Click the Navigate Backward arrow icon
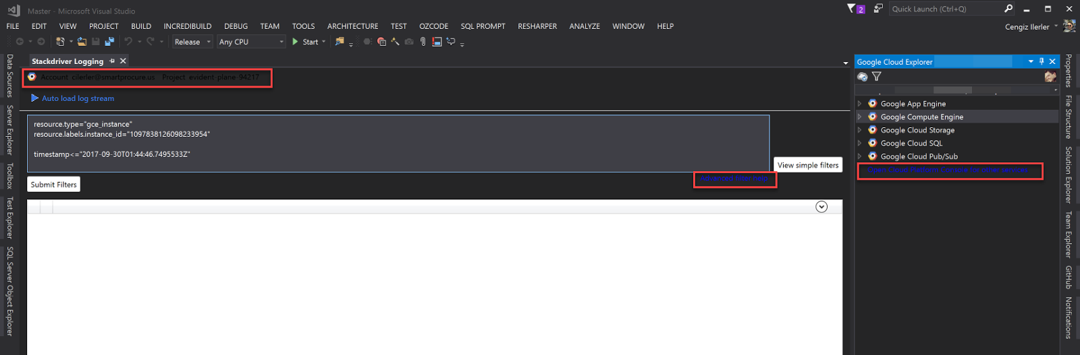Screen dimensions: 1080x355 click(x=20, y=42)
